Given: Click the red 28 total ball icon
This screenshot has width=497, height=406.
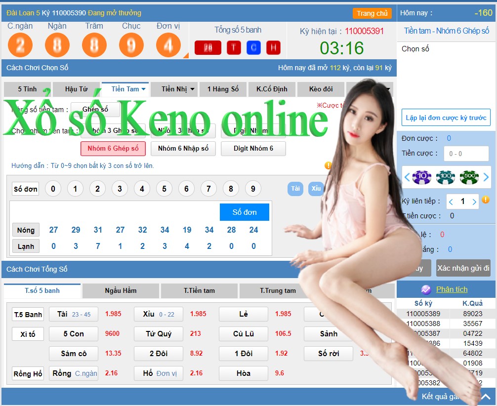Looking at the screenshot, I should point(208,46).
